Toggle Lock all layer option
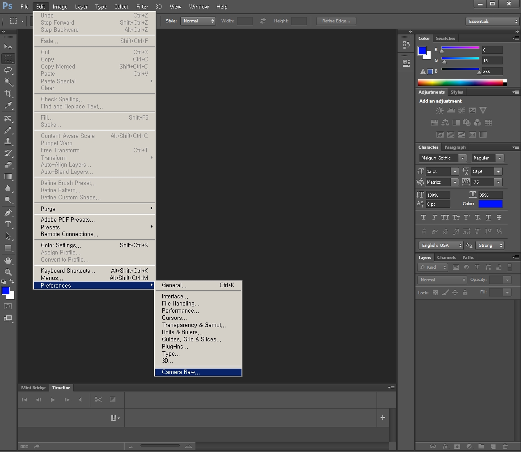The height and width of the screenshot is (452, 521). (465, 293)
